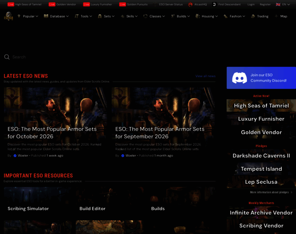This screenshot has width=296, height=234.
Task: Click the search magnifier icon
Action: (x=7, y=57)
